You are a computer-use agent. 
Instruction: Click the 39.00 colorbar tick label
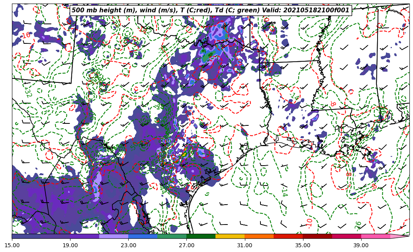point(361,245)
